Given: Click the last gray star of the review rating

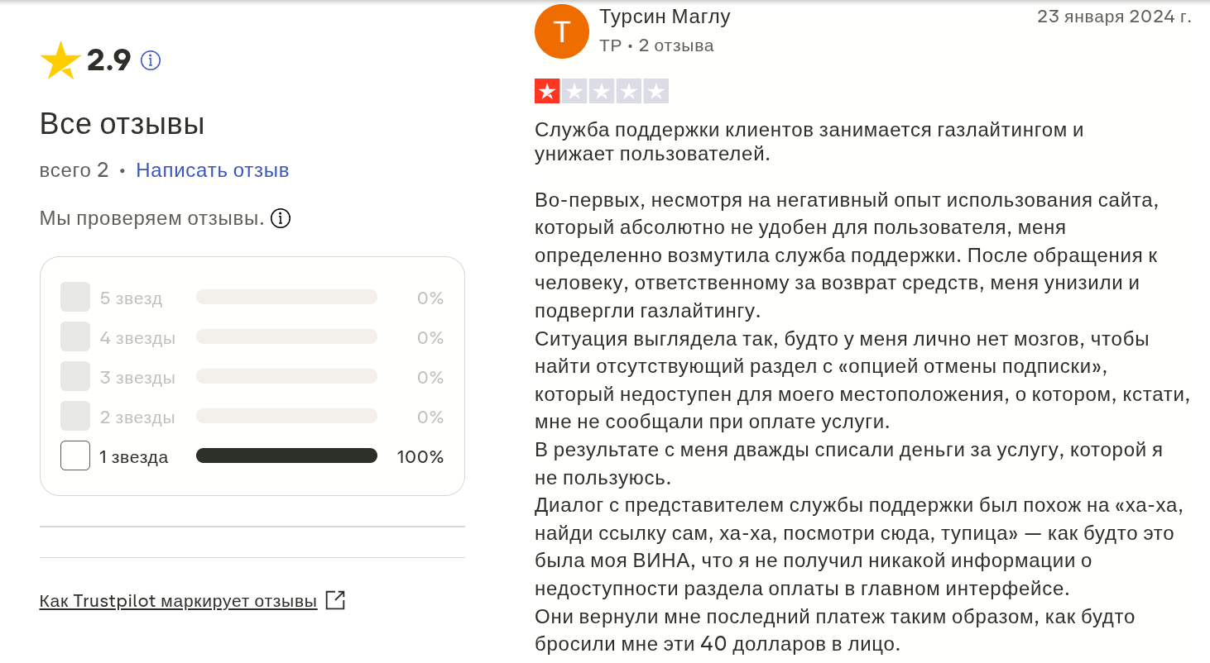Looking at the screenshot, I should point(655,91).
